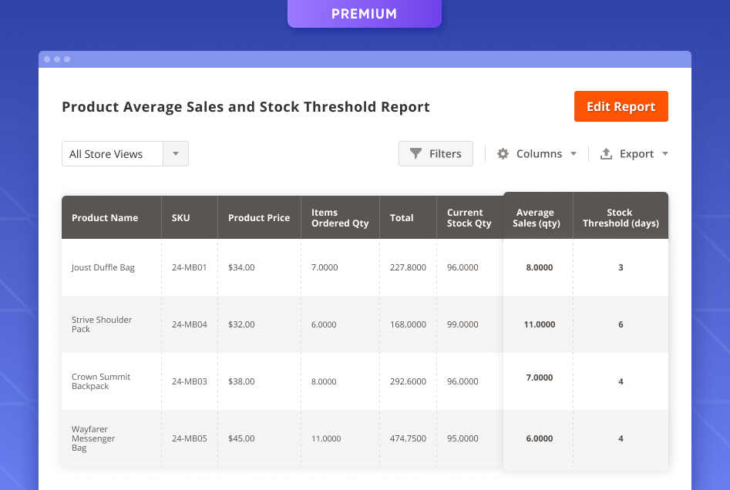Click the PREMIUM badge at top
Image resolution: width=730 pixels, height=490 pixels.
[x=364, y=14]
